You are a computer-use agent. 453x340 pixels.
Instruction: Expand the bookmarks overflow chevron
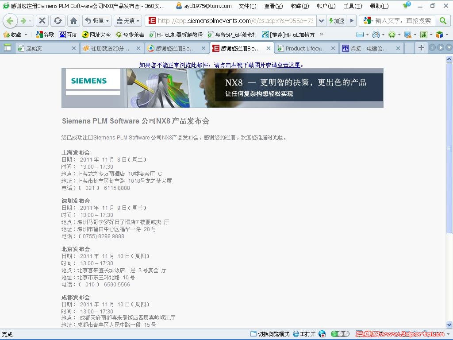pos(322,35)
